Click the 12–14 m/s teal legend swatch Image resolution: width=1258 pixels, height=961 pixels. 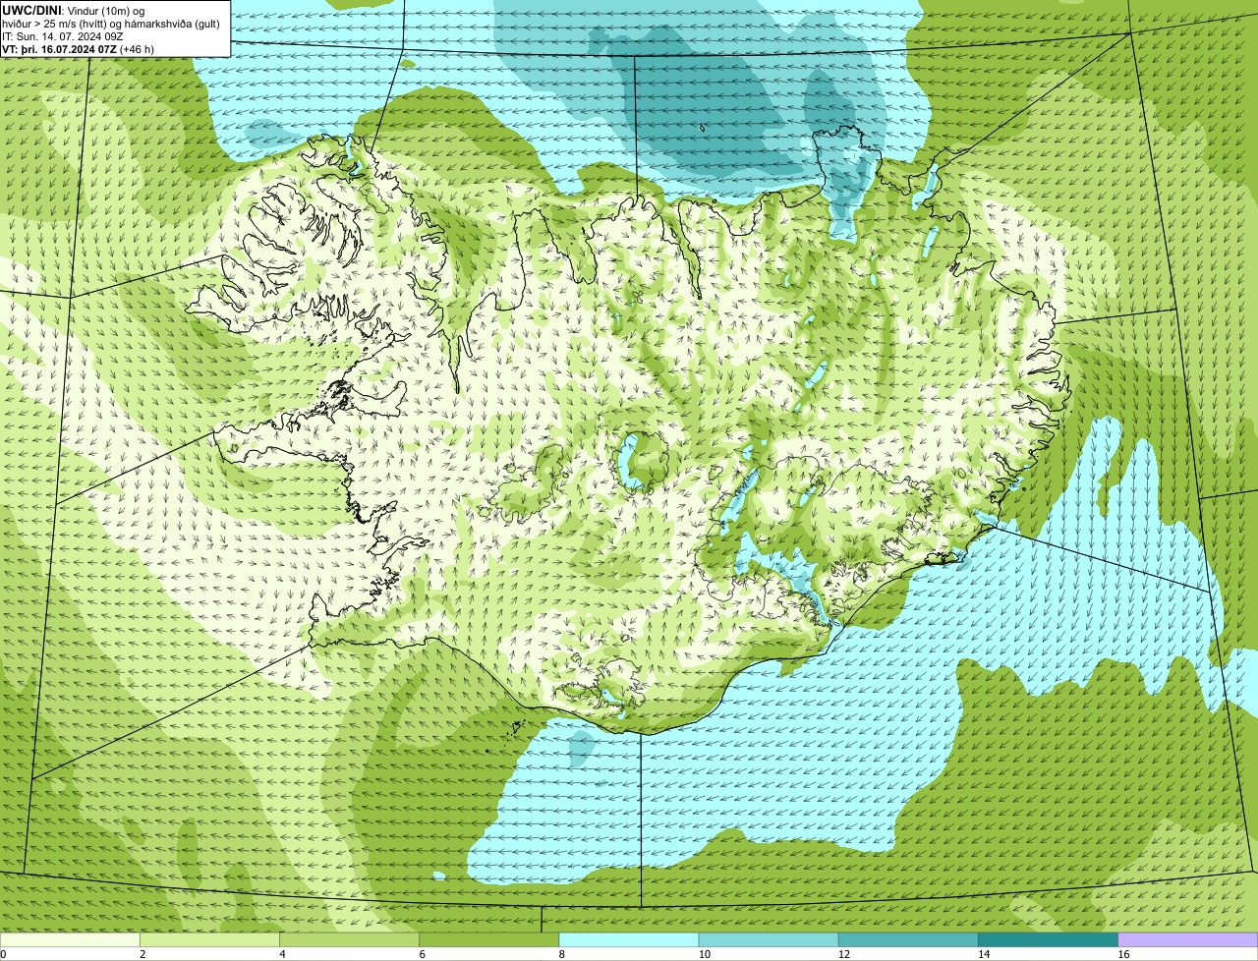(908, 939)
